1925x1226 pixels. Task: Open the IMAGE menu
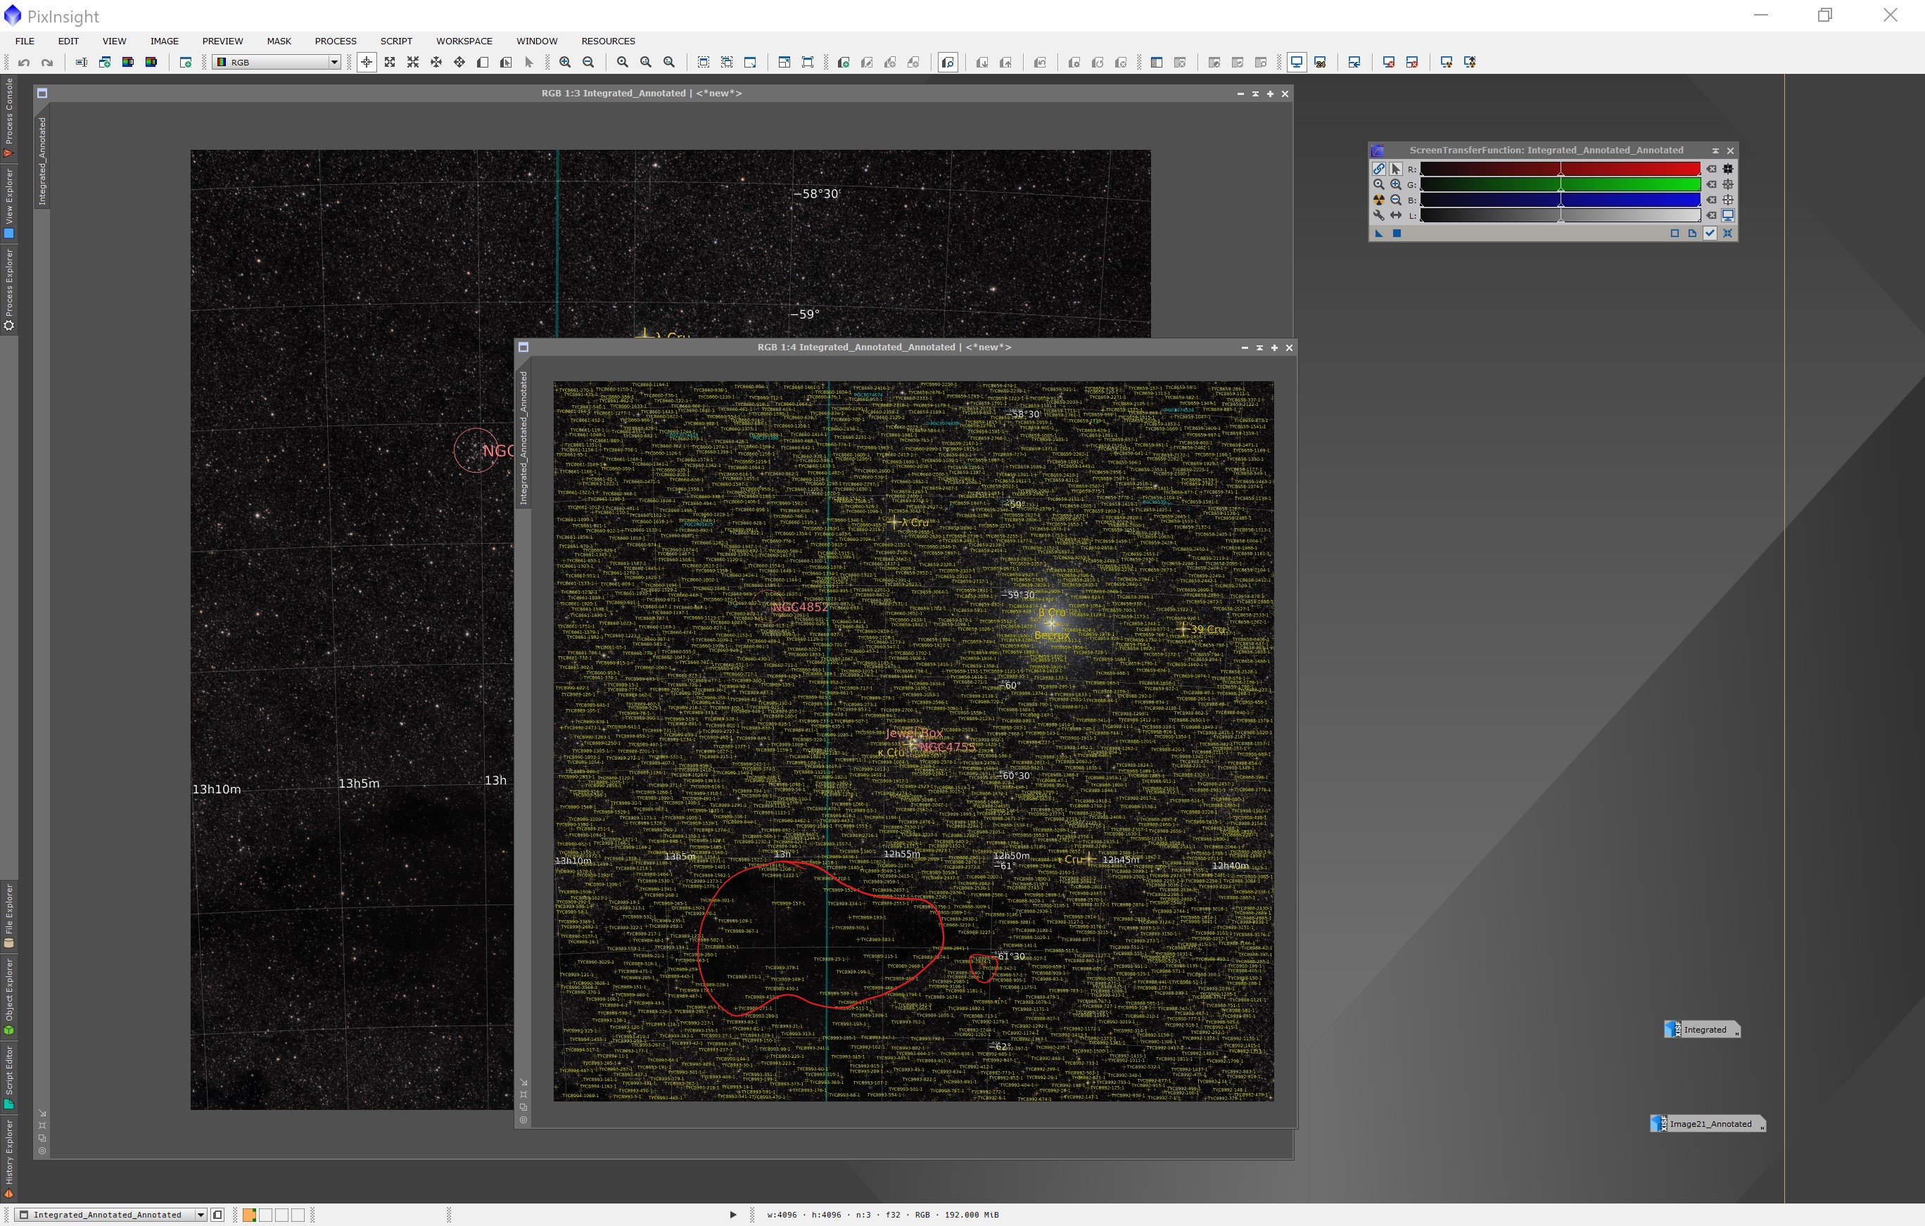(165, 41)
